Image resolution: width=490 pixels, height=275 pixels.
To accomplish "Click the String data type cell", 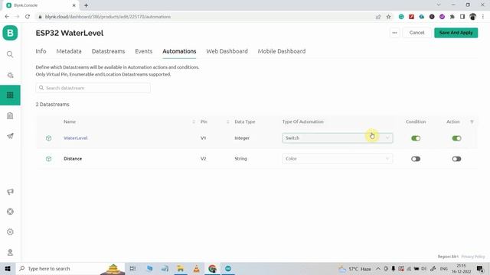I will (240, 159).
